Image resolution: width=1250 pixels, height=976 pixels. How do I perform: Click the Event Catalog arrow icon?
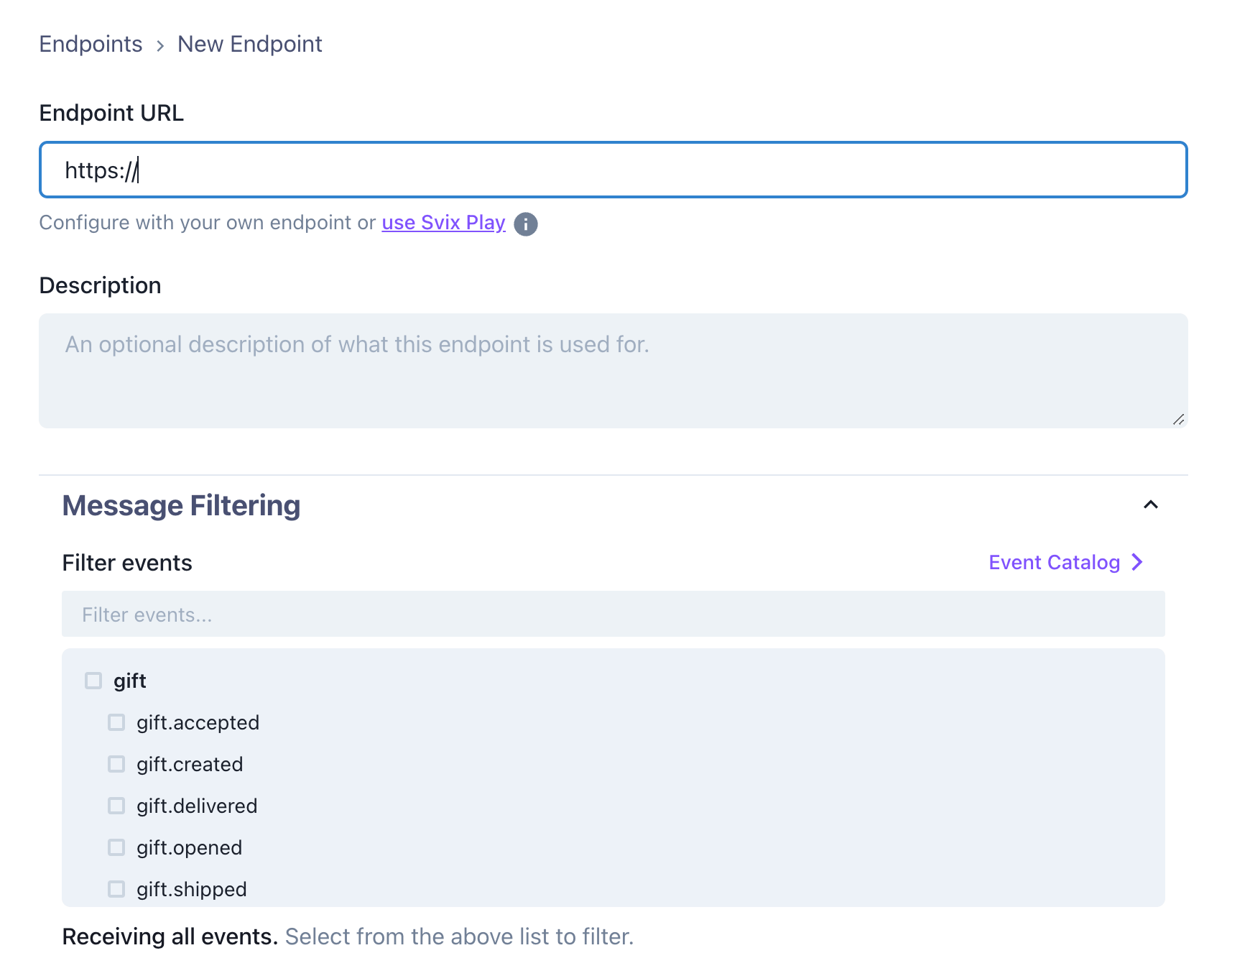tap(1137, 562)
